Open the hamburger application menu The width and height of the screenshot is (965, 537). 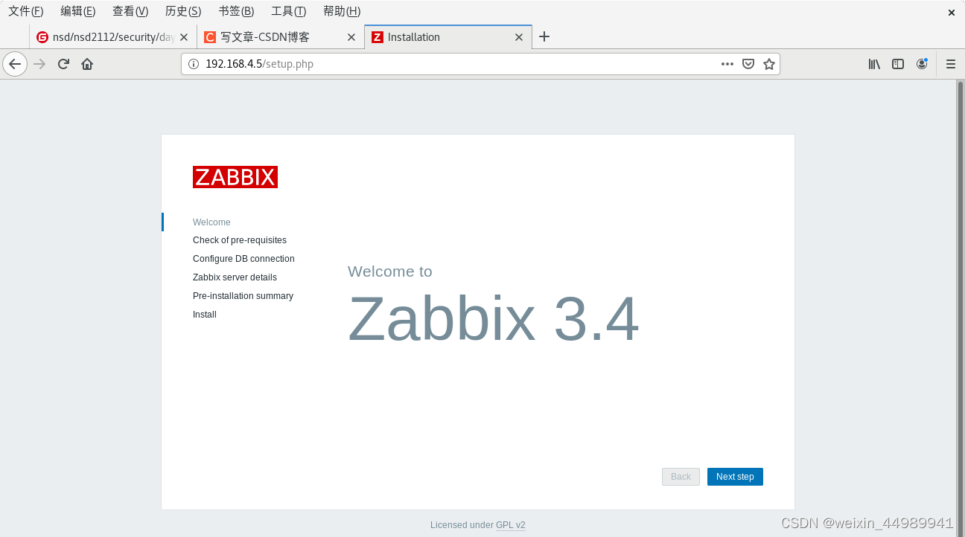[951, 64]
